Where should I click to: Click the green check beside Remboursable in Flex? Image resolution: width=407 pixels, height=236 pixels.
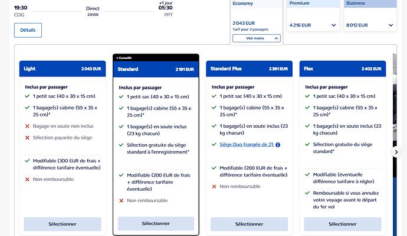[307, 193]
